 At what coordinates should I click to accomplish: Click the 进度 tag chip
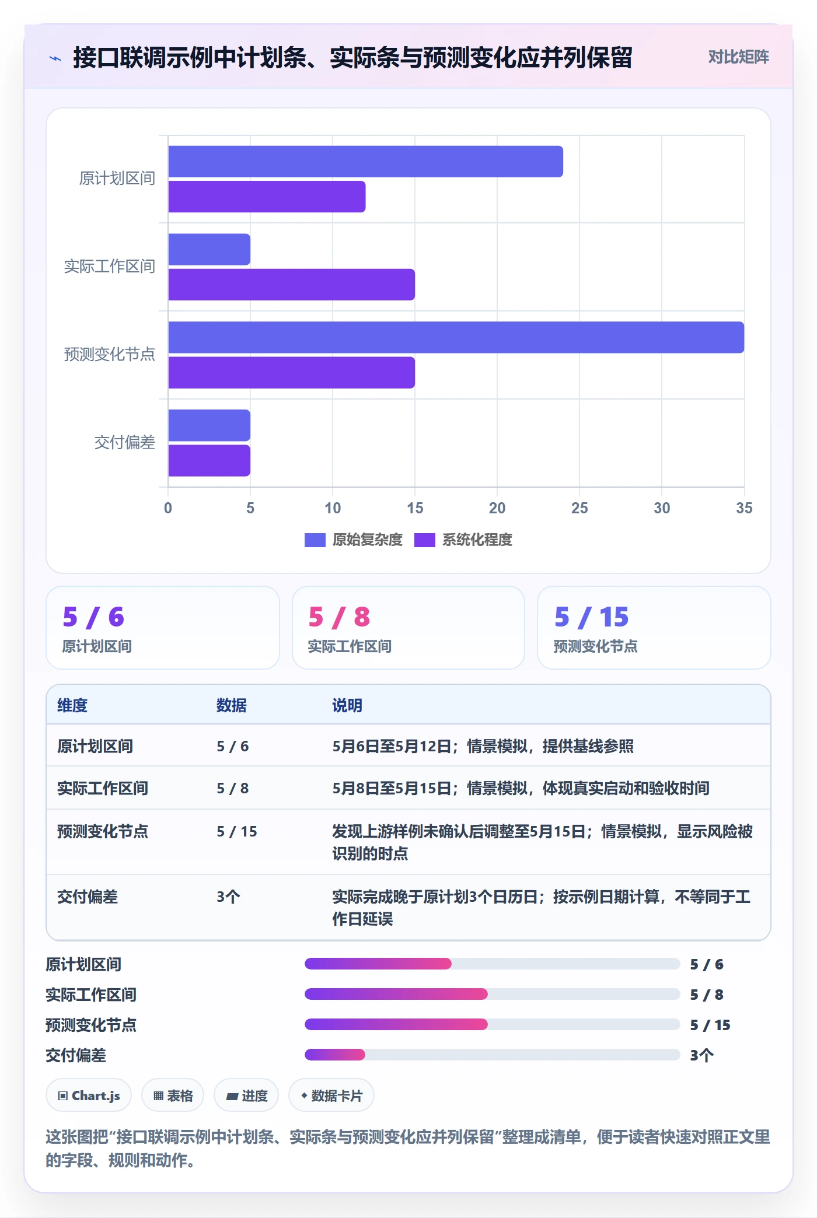coord(246,1095)
